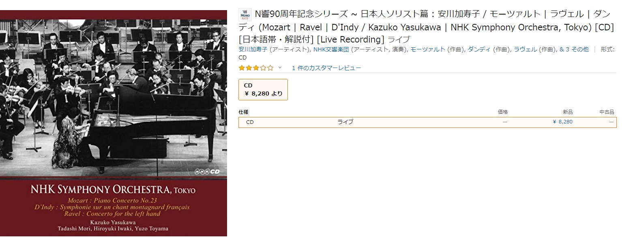This screenshot has width=622, height=238.
Task: Enlarge the album cover image
Action: pyautogui.click(x=114, y=123)
